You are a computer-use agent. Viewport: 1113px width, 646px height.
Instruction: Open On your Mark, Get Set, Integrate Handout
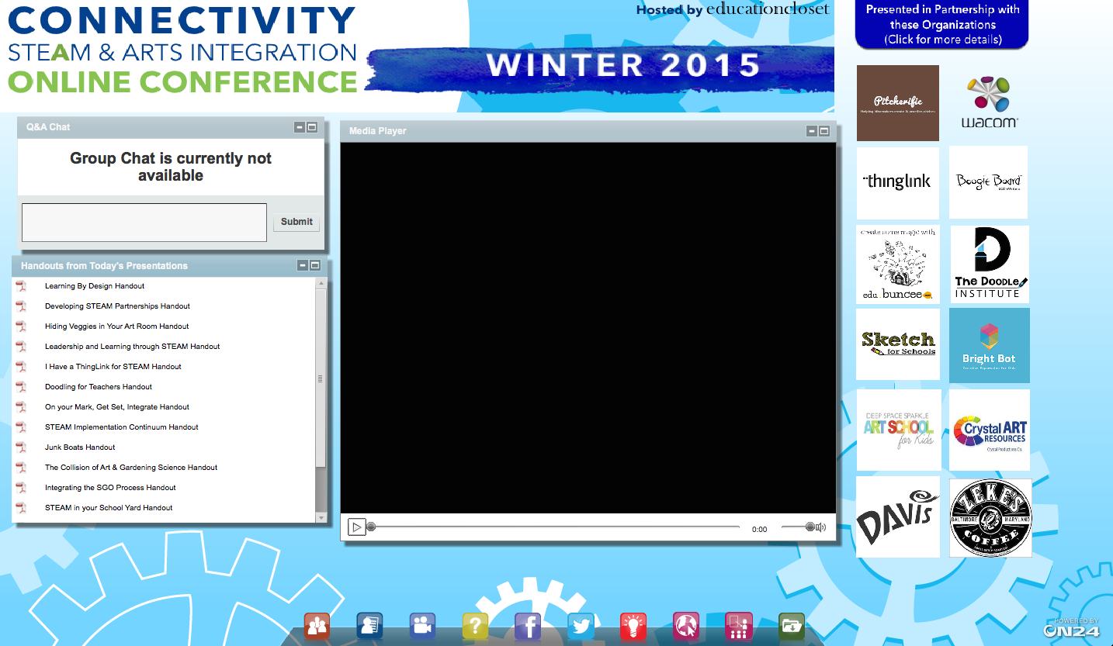117,407
